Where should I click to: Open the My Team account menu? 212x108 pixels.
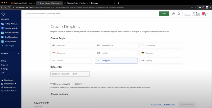coord(196,14)
